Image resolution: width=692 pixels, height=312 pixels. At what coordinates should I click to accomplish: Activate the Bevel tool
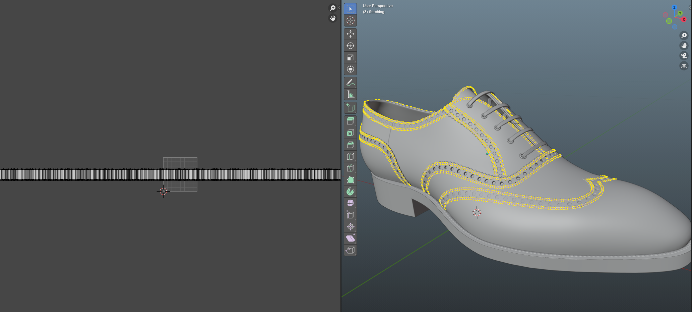point(350,145)
